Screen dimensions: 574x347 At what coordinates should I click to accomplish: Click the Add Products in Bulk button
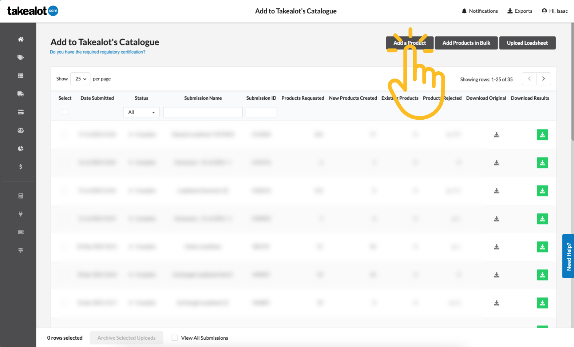click(x=466, y=43)
